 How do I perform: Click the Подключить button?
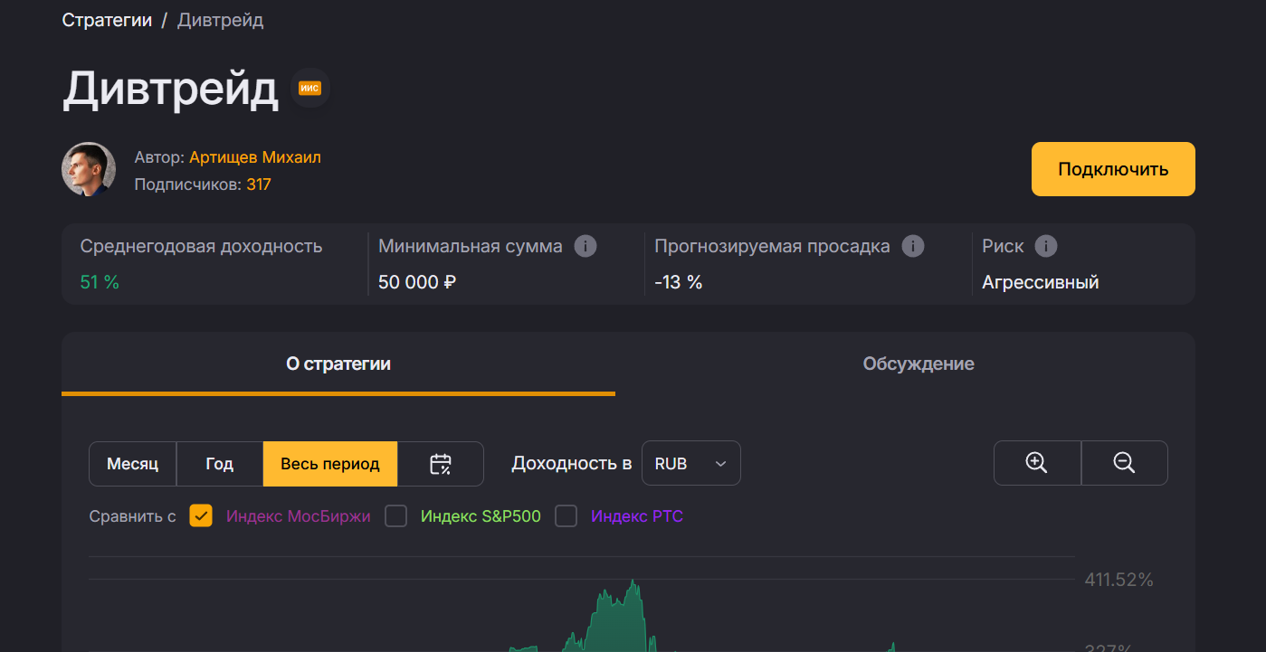click(x=1113, y=169)
